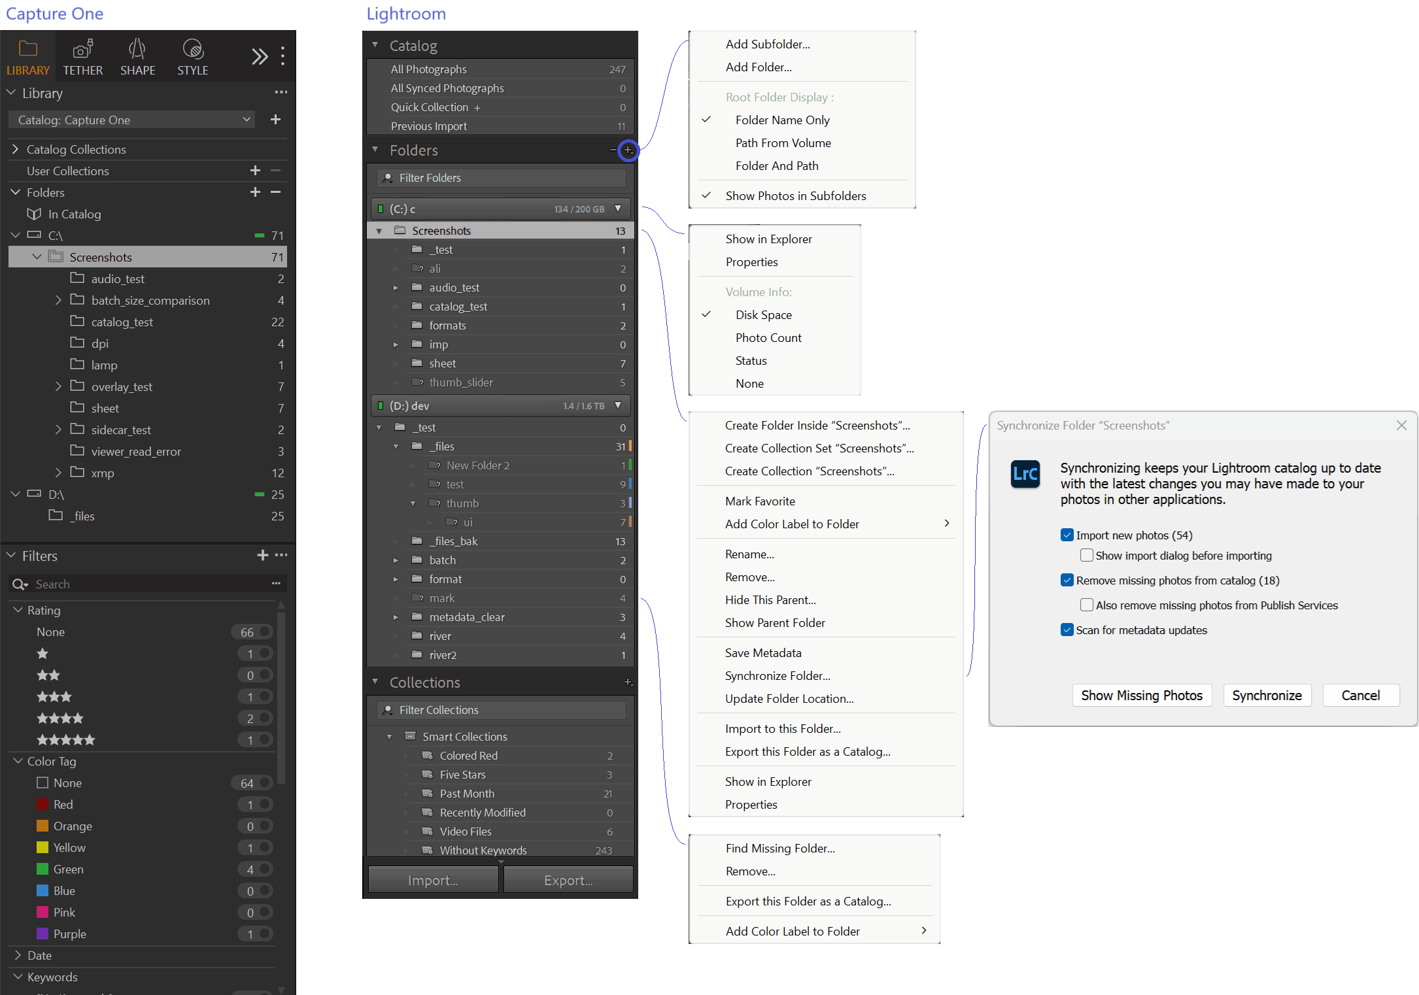Click the Red color tag swatch
Image resolution: width=1419 pixels, height=995 pixels.
[x=43, y=805]
